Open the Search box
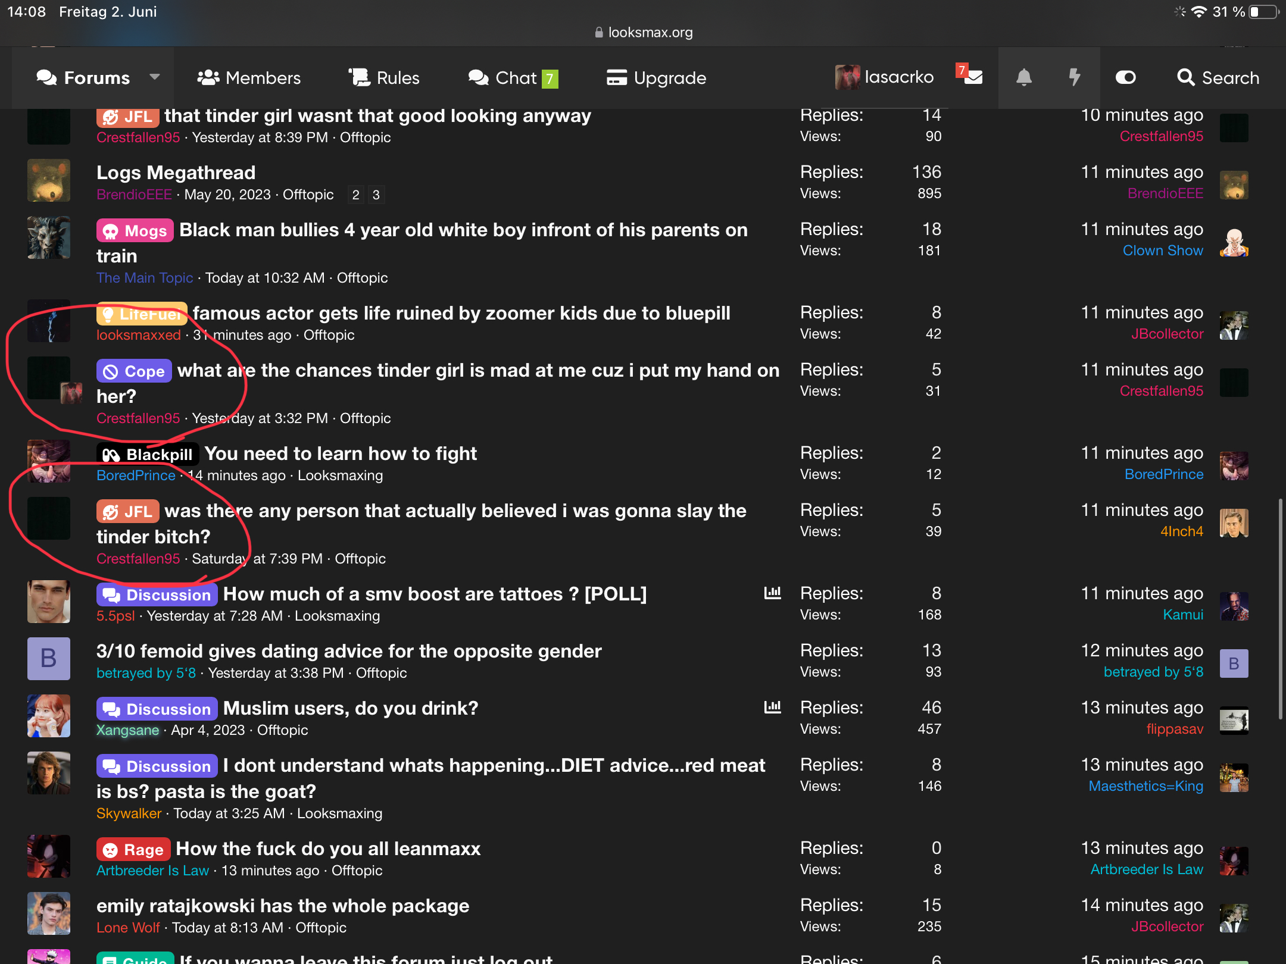The height and width of the screenshot is (964, 1286). (1218, 78)
